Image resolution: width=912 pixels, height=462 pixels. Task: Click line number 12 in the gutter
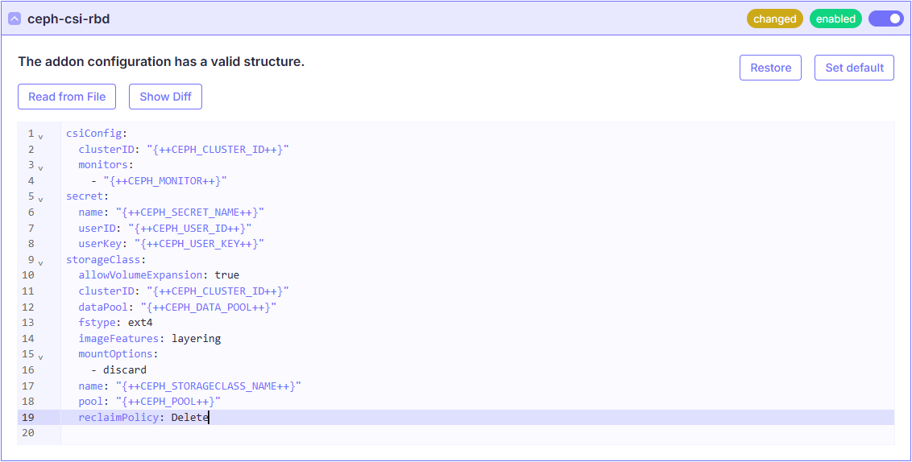click(29, 307)
